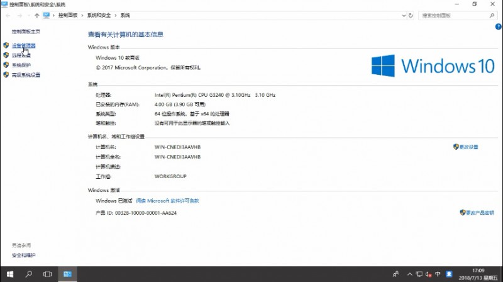Click the back navigation arrow
503x282 pixels.
[8, 15]
